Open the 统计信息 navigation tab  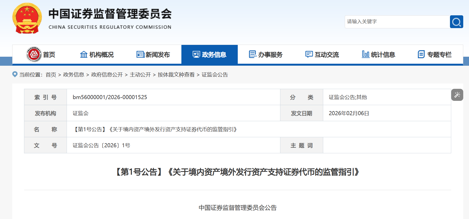[x=378, y=54]
